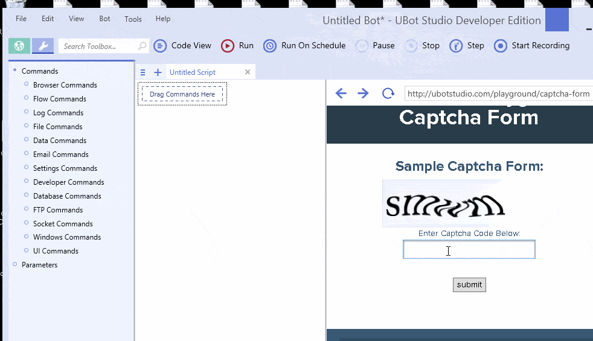Click the captcha code input field
This screenshot has height=341, width=593.
coord(469,250)
